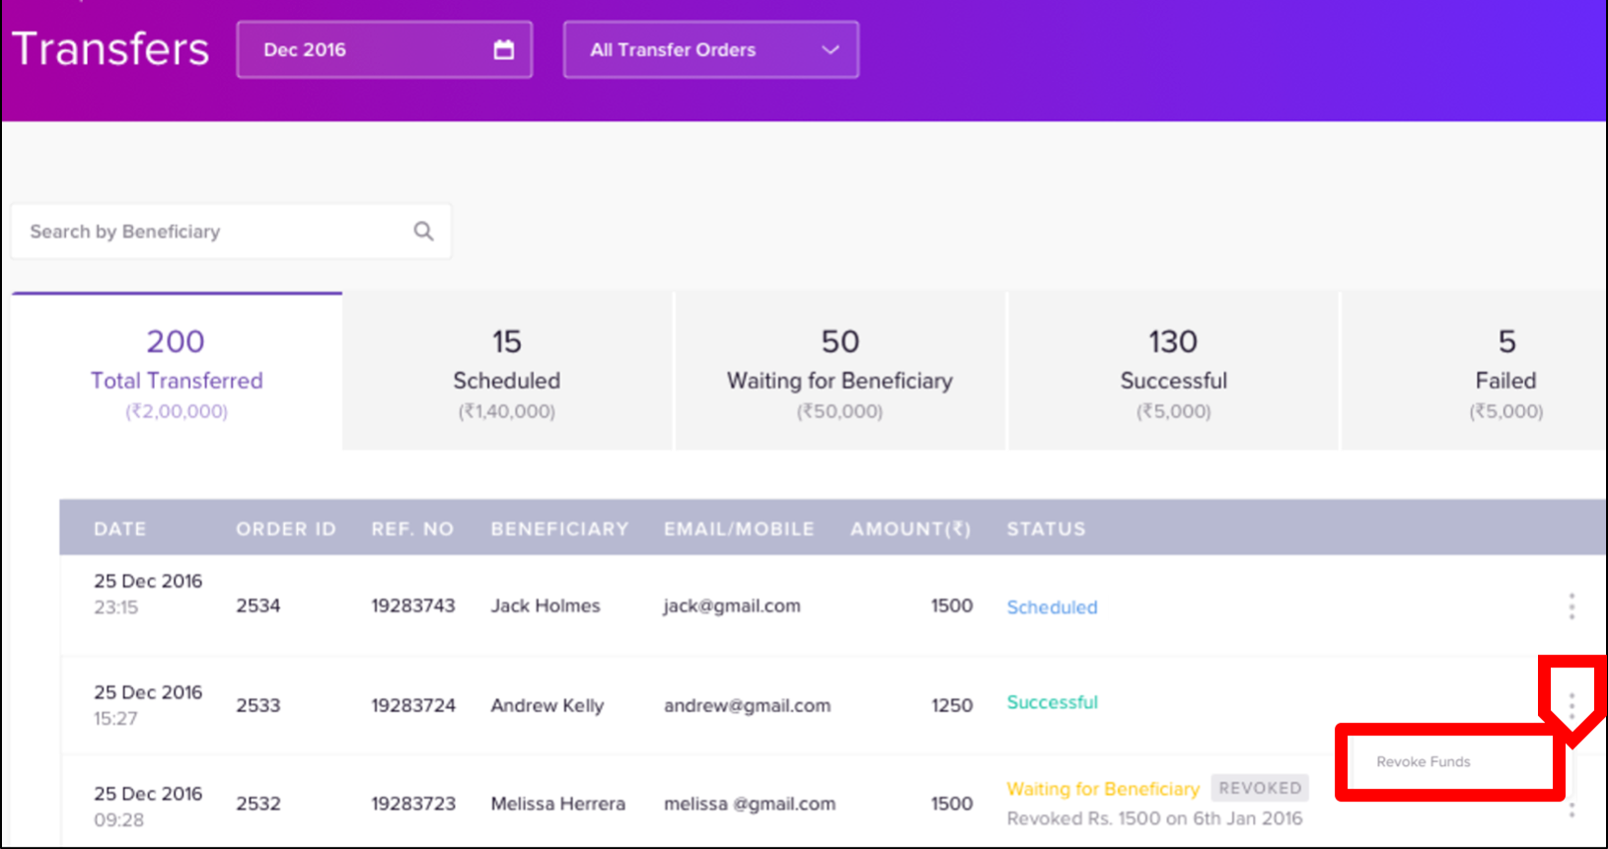The height and width of the screenshot is (849, 1608).
Task: Open the calendar icon in date picker
Action: 504,49
